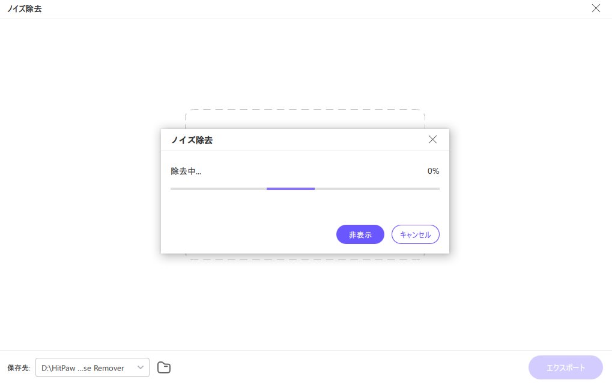Click the folder icon to choose output location
This screenshot has width=612, height=383.
click(x=164, y=367)
